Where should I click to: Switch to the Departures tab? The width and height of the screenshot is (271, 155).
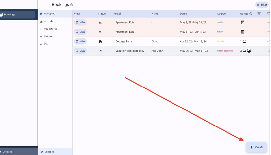[x=50, y=29]
